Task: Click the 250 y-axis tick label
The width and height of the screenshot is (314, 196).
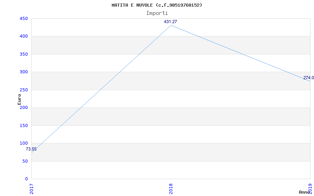Action: (24, 90)
